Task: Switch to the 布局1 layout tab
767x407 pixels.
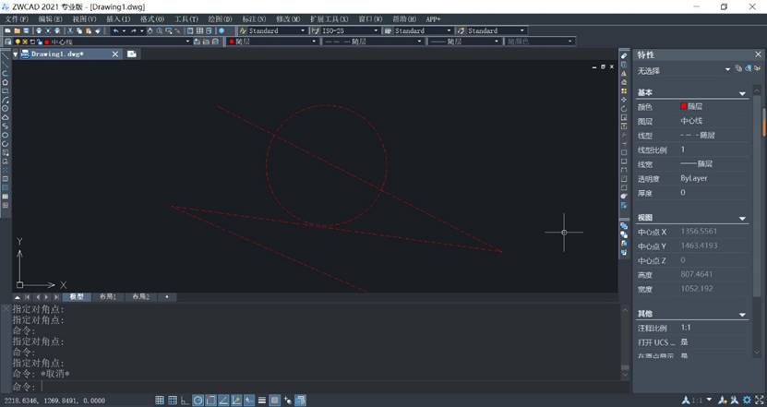Action: point(108,297)
